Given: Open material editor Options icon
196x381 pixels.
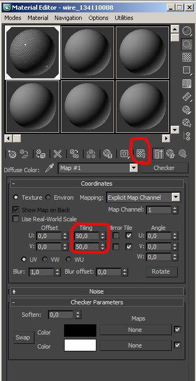Looking at the screenshot, I should click(x=187, y=110).
